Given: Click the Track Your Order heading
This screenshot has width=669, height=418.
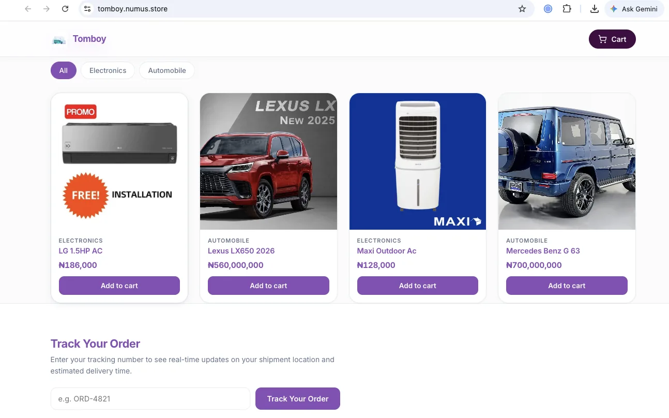Looking at the screenshot, I should [95, 344].
